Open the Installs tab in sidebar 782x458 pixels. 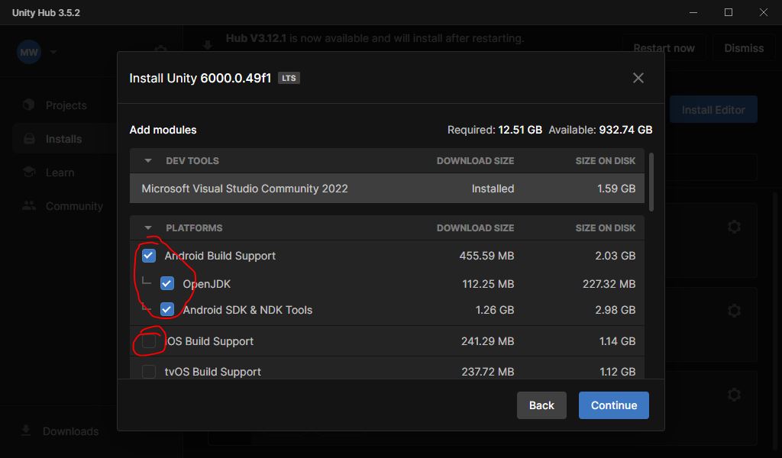tap(63, 139)
